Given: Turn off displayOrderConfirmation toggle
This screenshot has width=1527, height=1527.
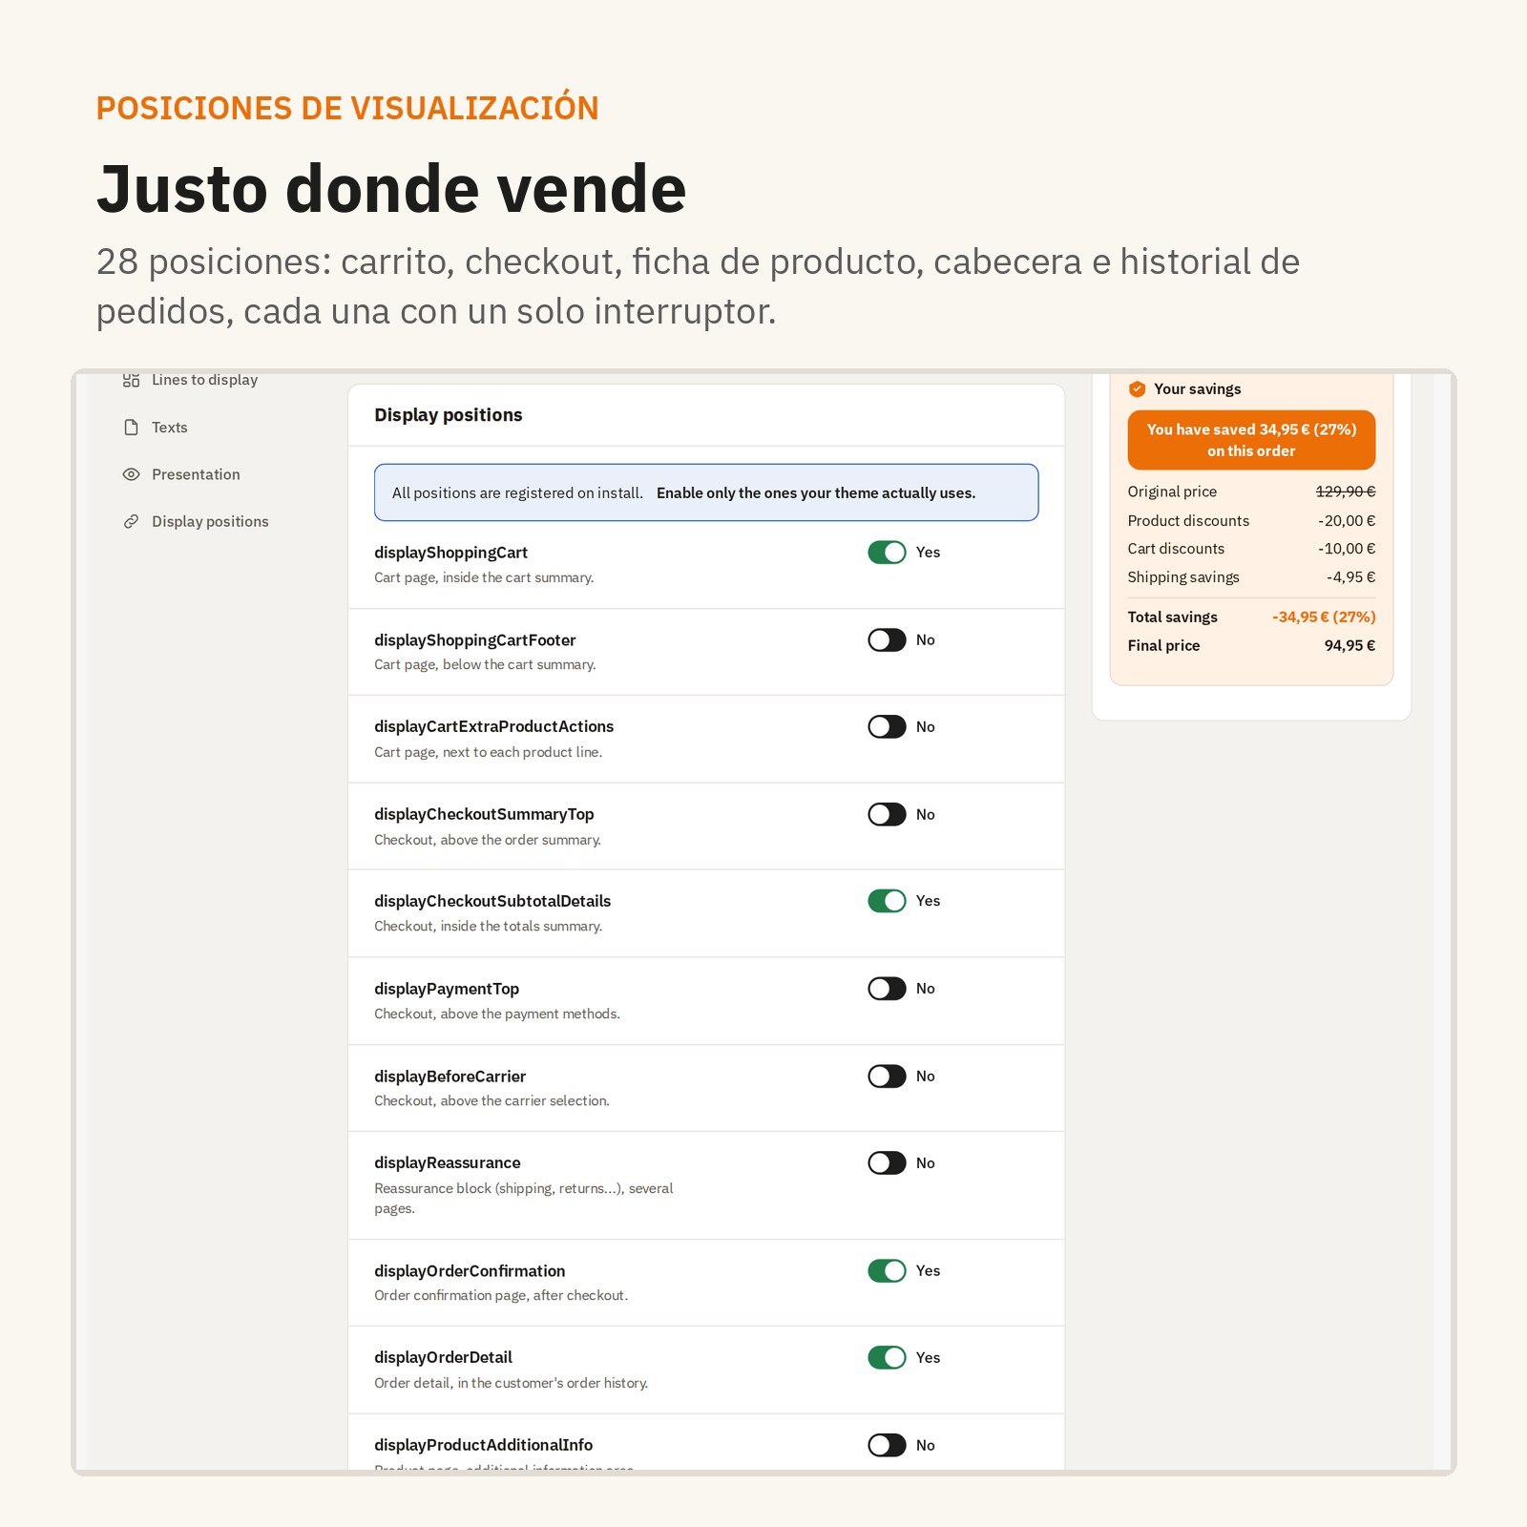Looking at the screenshot, I should pos(887,1271).
